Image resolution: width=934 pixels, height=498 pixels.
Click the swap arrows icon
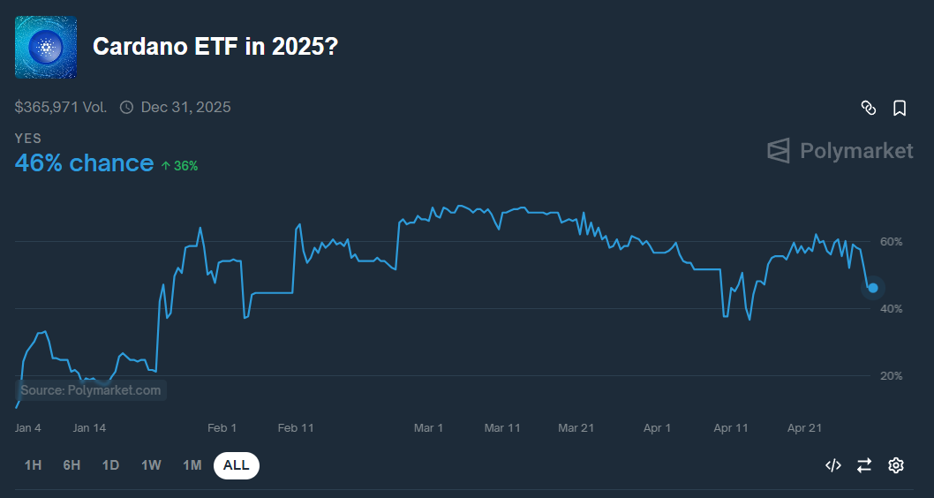click(x=864, y=465)
